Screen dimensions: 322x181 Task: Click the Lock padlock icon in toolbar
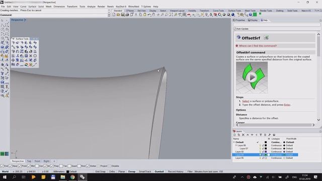click(211, 15)
